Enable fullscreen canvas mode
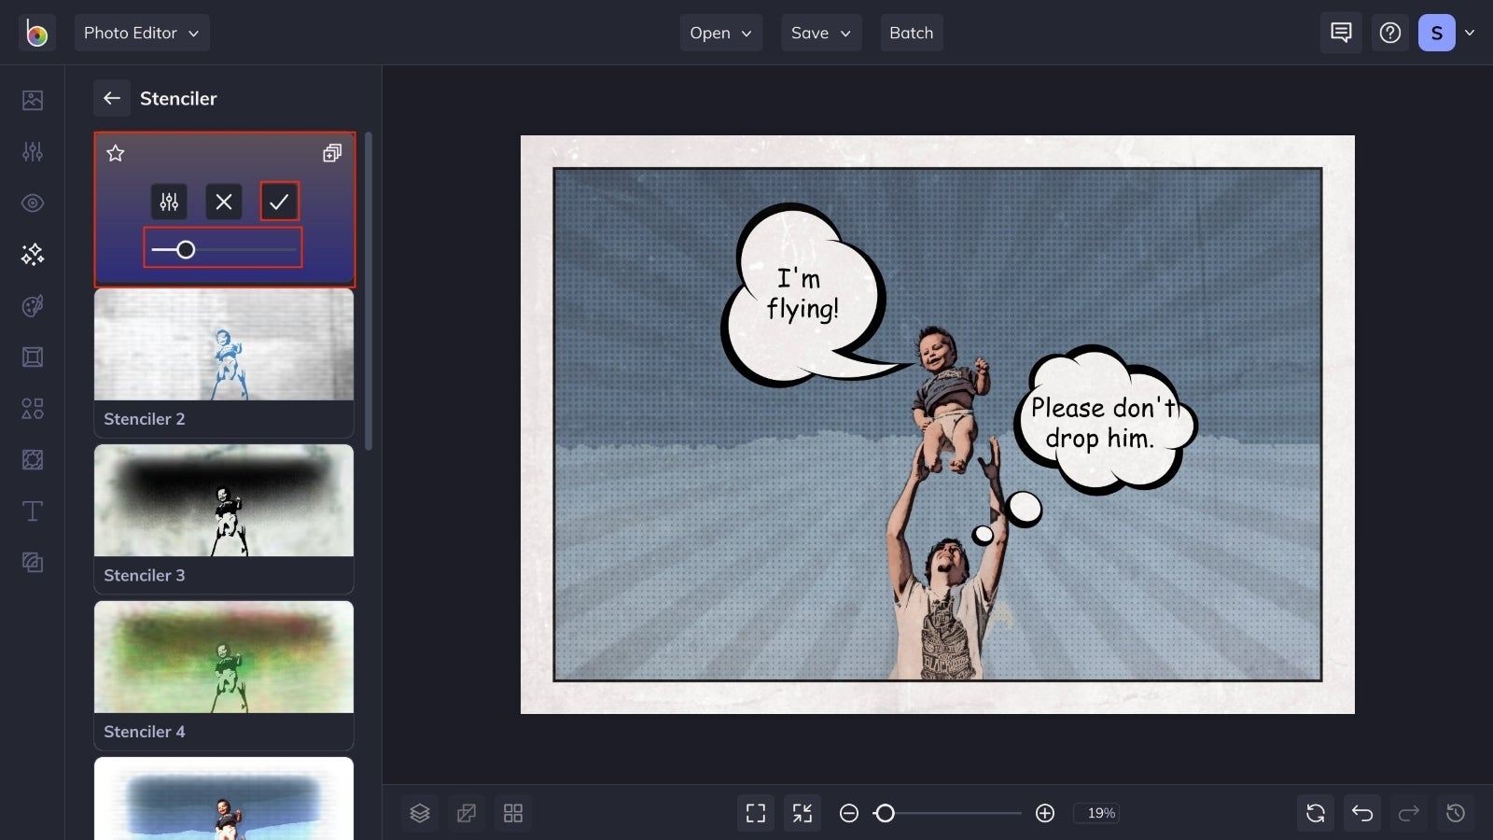Screen dimensions: 1493x840 755,812
